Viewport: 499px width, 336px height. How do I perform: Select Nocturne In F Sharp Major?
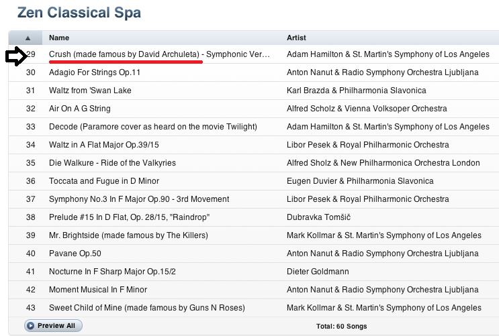point(110,272)
